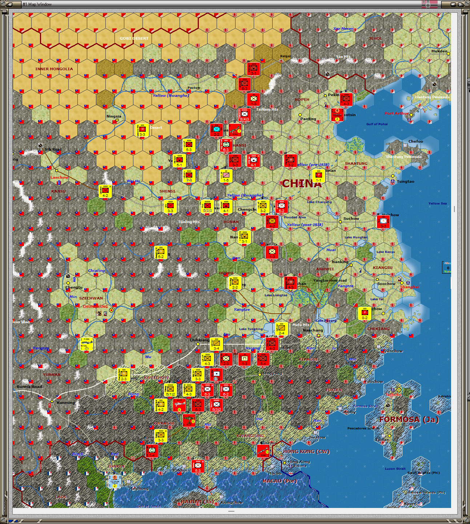470x524 pixels.
Task: Select the red 4-3 warlord unit near Hankow
Action: pos(290,283)
